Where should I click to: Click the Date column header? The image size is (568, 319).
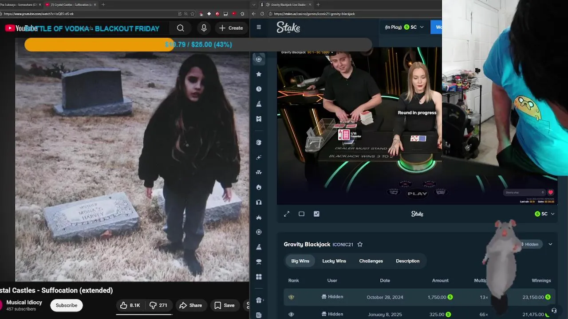coord(385,280)
